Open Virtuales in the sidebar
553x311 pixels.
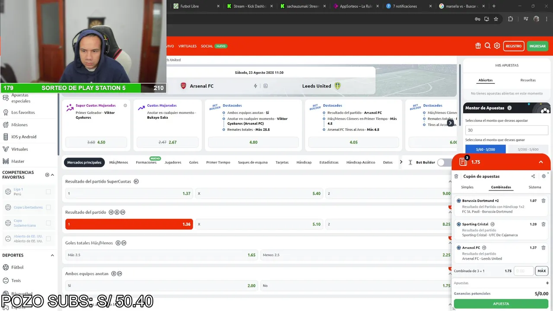click(19, 149)
